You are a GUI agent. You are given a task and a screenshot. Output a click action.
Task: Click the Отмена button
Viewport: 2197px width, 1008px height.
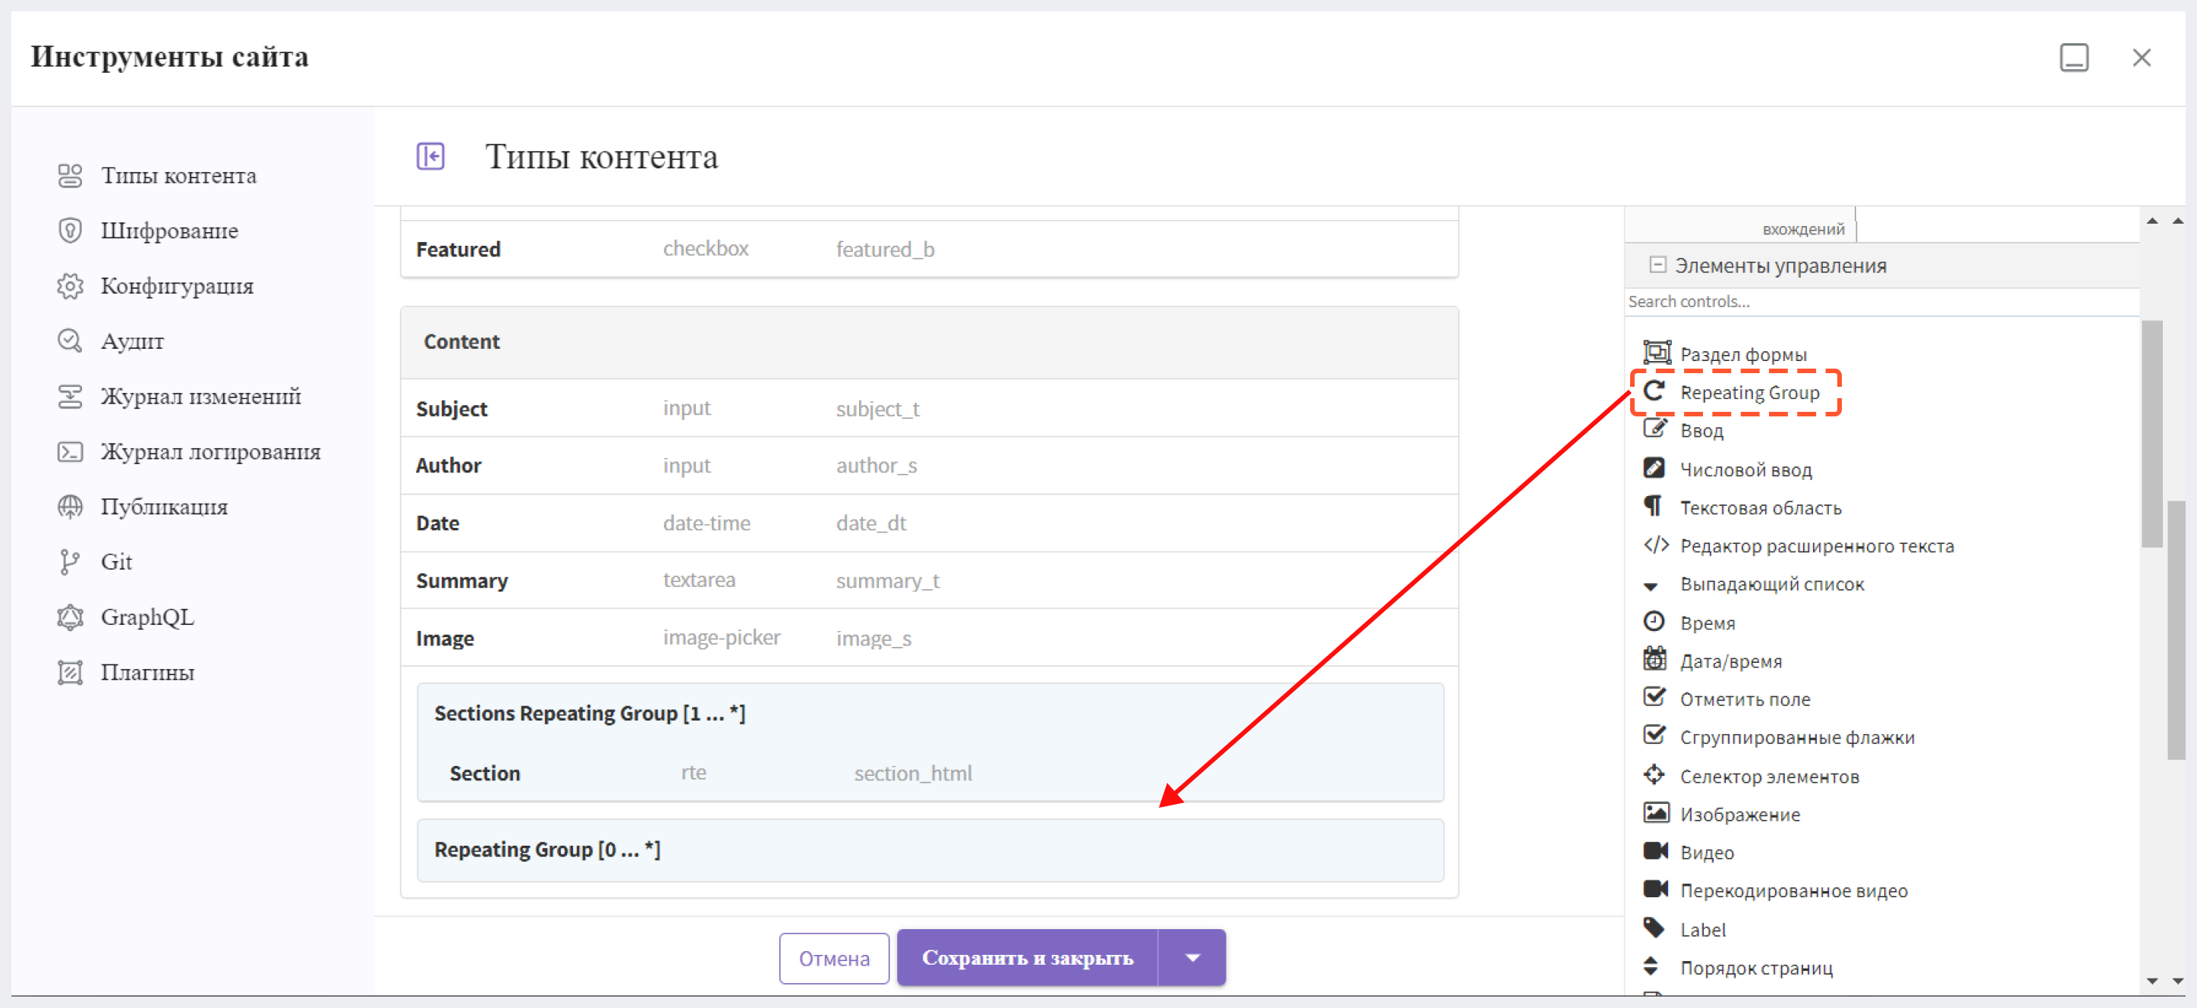tap(834, 959)
